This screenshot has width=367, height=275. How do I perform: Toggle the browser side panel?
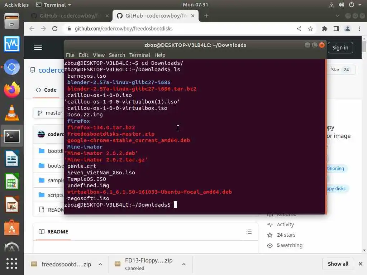(x=336, y=29)
